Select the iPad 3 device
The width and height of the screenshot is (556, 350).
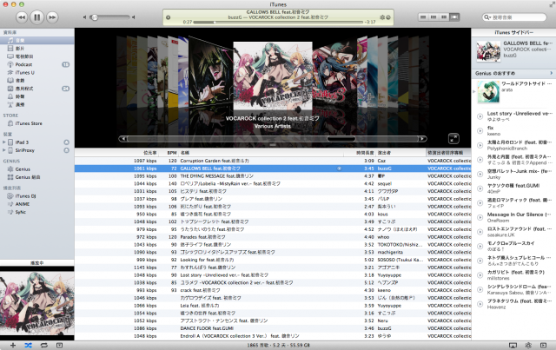click(x=36, y=142)
